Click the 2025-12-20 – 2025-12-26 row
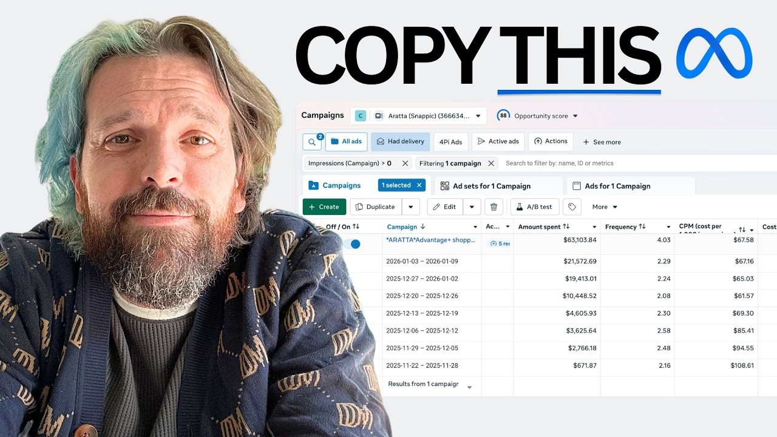Image resolution: width=777 pixels, height=437 pixels. pyautogui.click(x=571, y=296)
